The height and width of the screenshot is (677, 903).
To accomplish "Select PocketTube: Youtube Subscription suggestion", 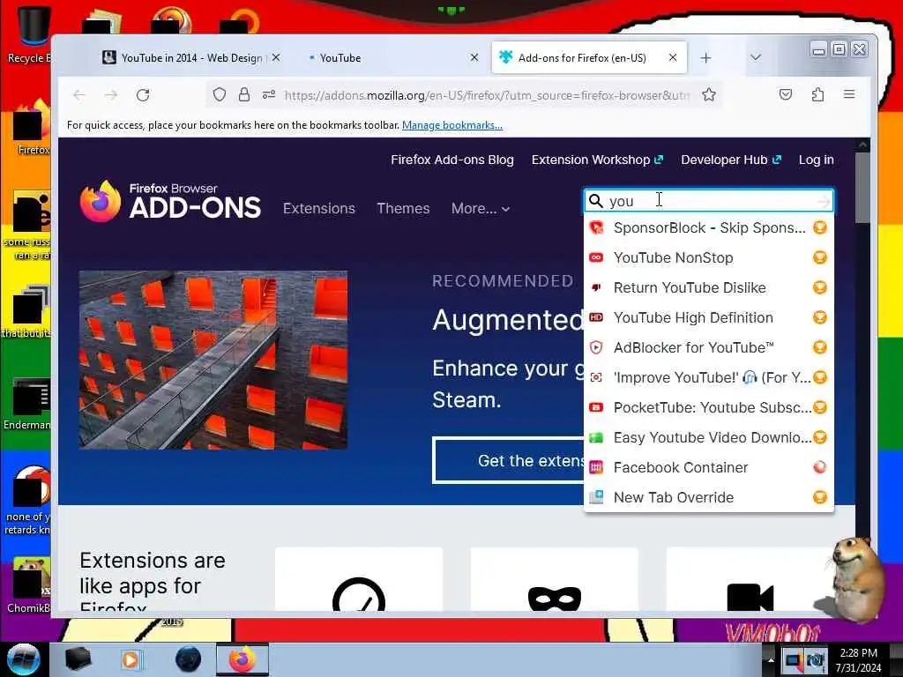I will pos(709,407).
